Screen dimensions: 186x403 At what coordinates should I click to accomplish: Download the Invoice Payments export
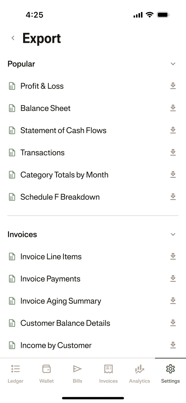[x=173, y=279]
